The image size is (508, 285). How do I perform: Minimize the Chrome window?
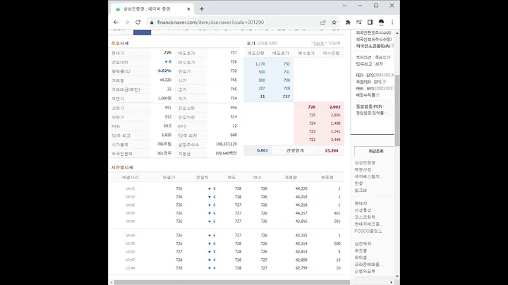click(360, 6)
